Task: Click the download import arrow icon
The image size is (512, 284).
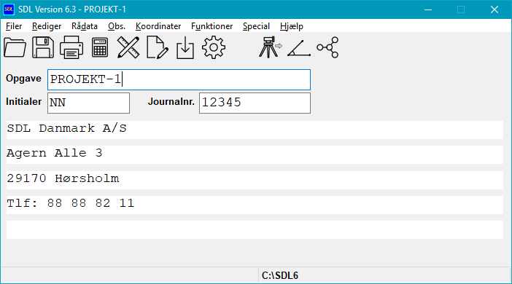Action: (x=185, y=47)
